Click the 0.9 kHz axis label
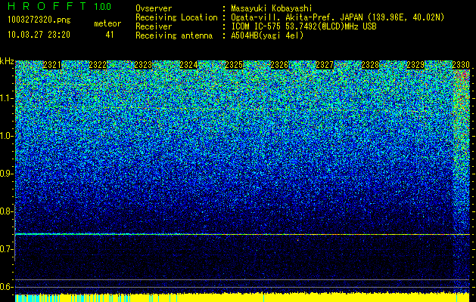Screen dimensions: 476x302 pyautogui.click(x=6, y=174)
